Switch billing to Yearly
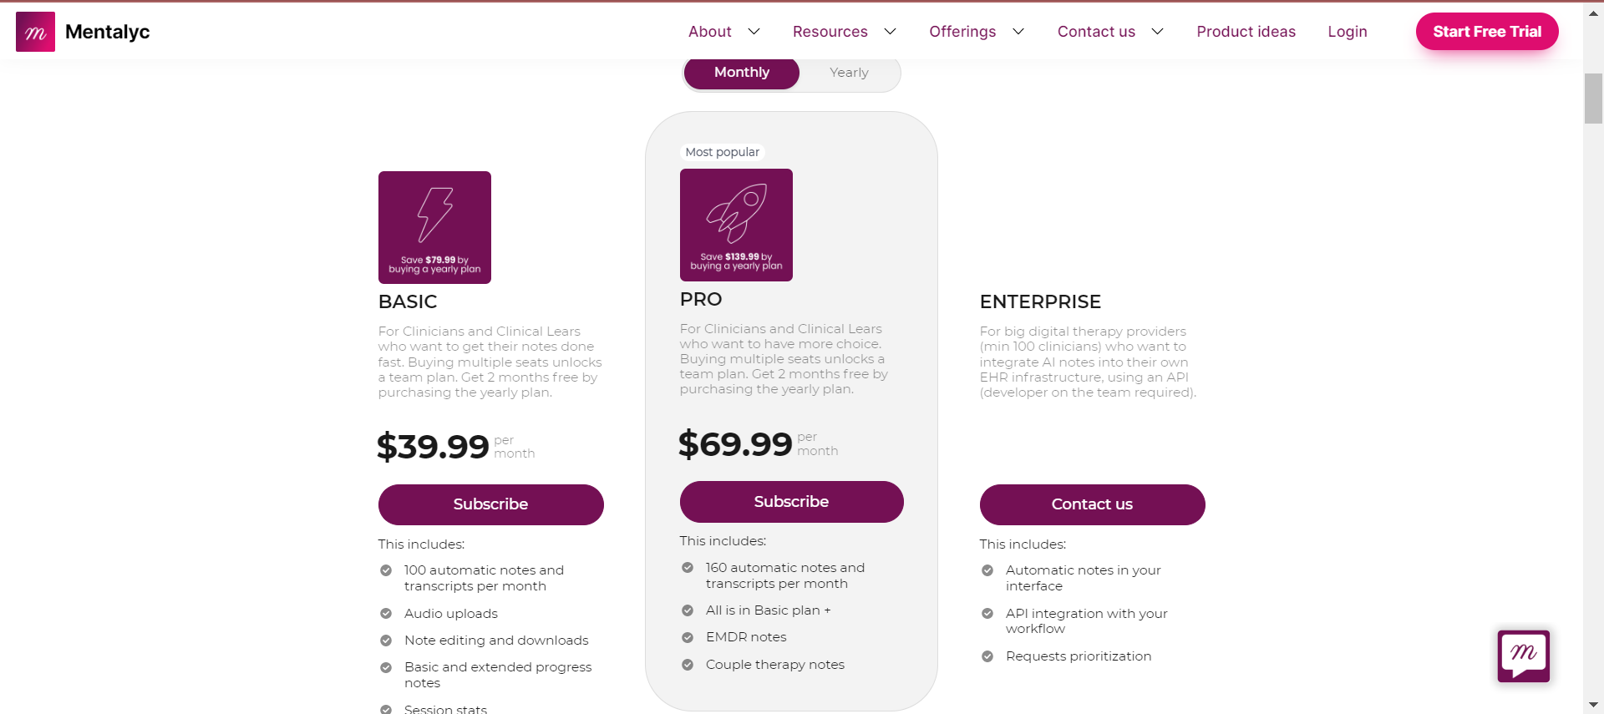The width and height of the screenshot is (1604, 714). 849,73
